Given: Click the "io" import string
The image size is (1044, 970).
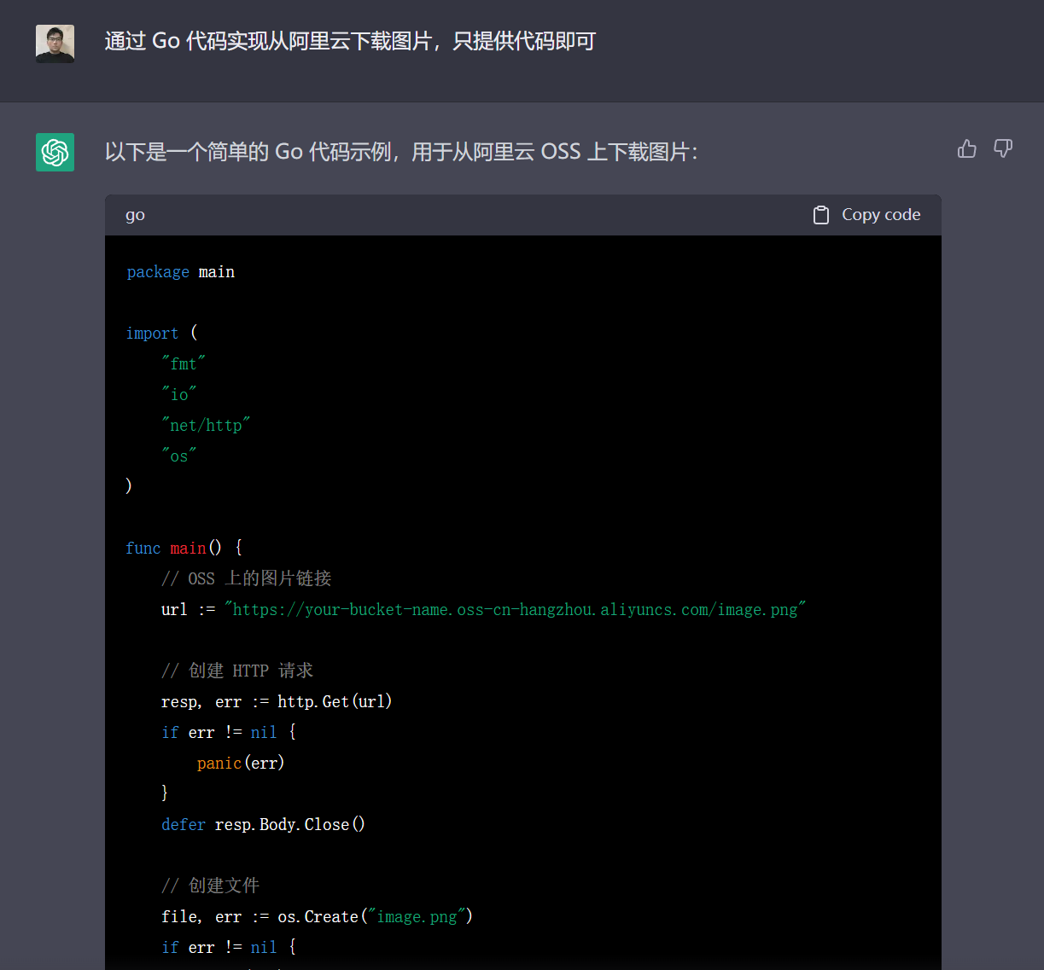Looking at the screenshot, I should (179, 394).
